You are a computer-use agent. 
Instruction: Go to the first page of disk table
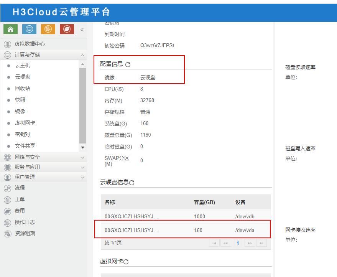pos(214,243)
